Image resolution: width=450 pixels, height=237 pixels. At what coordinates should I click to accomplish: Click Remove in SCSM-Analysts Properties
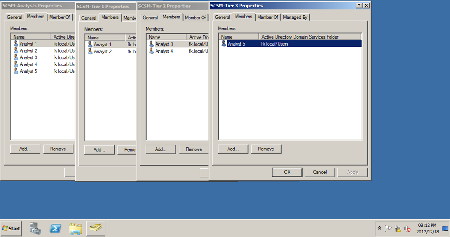[58, 149]
